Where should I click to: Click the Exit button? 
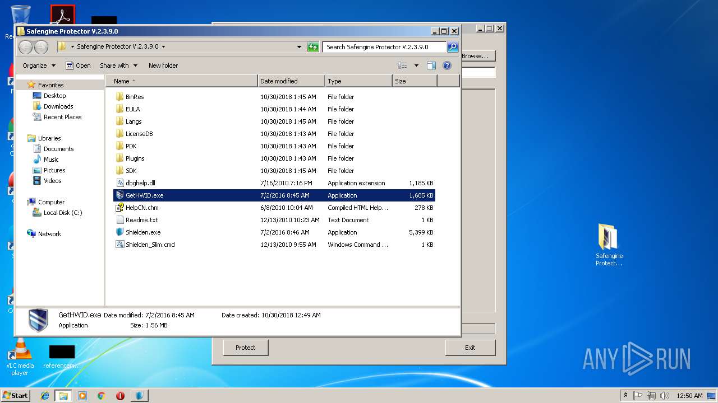[x=470, y=348]
